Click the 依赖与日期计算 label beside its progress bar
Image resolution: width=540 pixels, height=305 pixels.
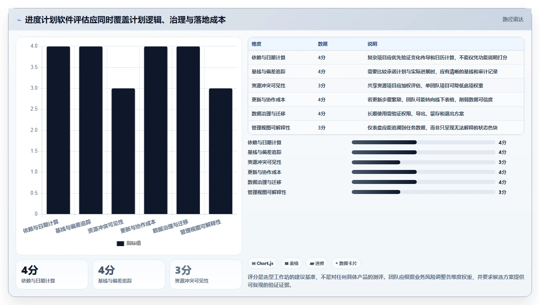pyautogui.click(x=265, y=142)
